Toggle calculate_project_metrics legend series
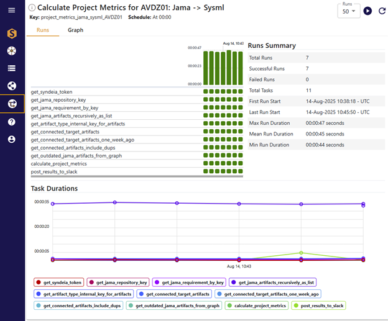Screen dimensions: 388x321 click(x=256, y=305)
